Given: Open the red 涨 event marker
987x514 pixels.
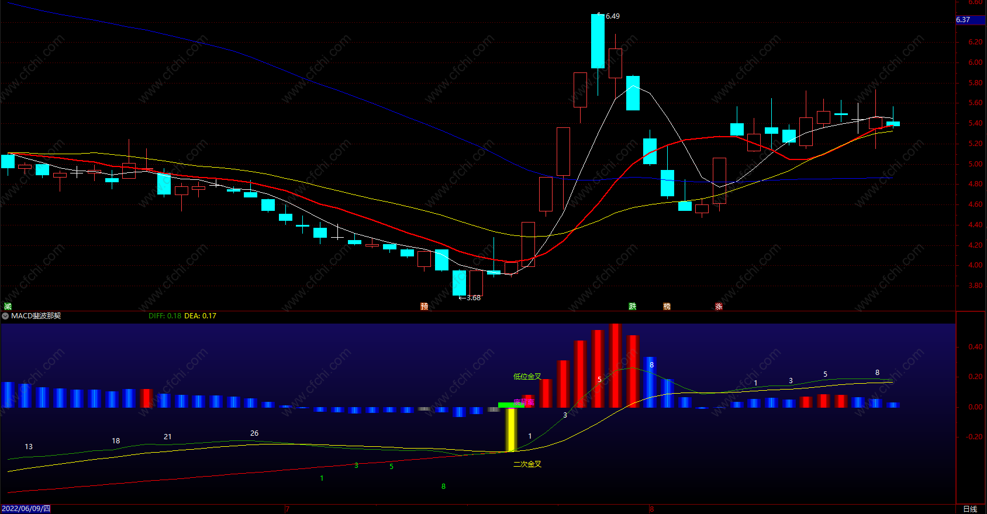Looking at the screenshot, I should [x=719, y=307].
